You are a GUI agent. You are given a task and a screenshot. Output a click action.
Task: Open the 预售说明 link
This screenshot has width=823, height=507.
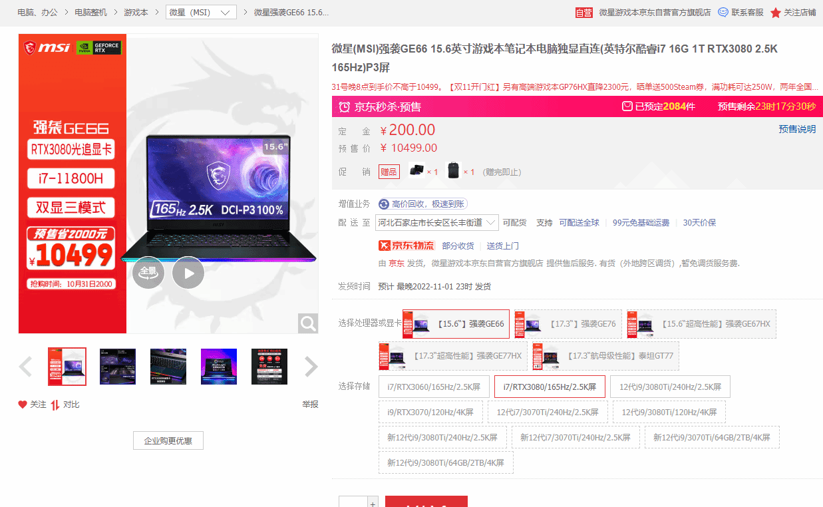(x=797, y=129)
